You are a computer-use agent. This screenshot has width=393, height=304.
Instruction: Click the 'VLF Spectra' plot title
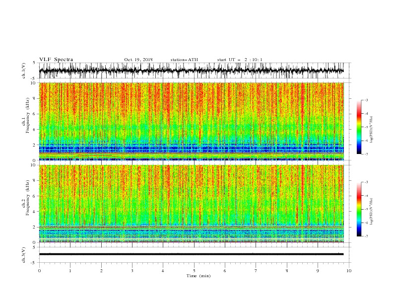56,60
